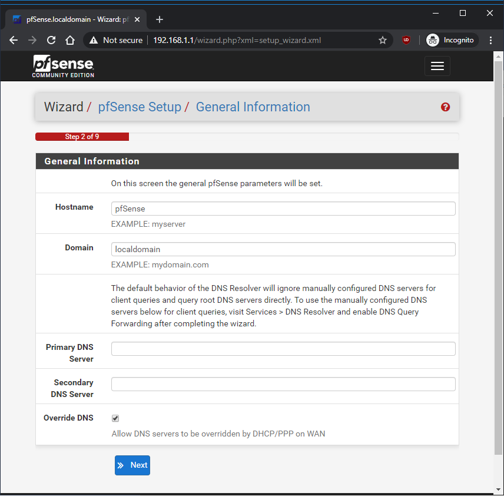Screen dimensions: 504x496
Task: Minimize the browser window
Action: point(436,13)
